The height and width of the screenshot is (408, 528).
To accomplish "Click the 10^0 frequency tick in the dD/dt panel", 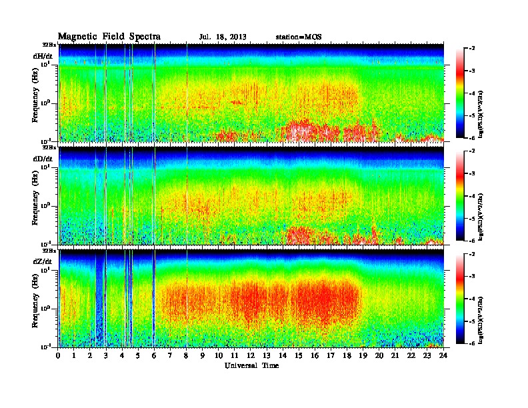I will point(45,205).
